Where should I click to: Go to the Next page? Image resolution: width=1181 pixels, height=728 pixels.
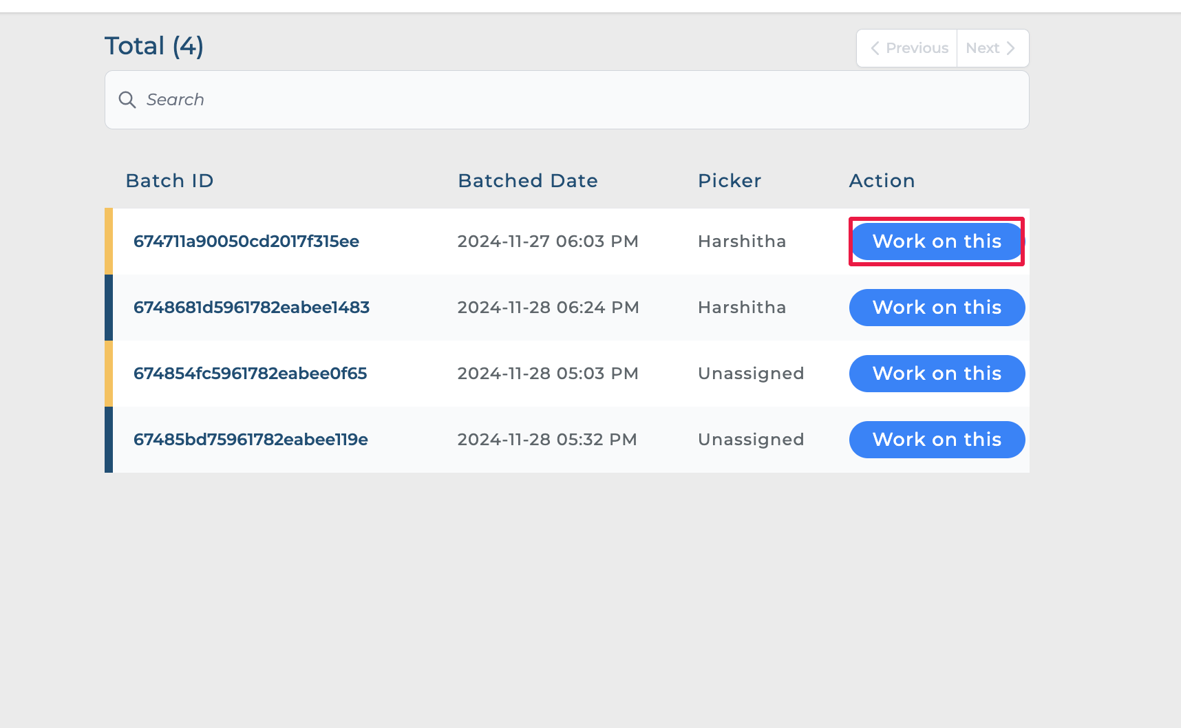(991, 48)
